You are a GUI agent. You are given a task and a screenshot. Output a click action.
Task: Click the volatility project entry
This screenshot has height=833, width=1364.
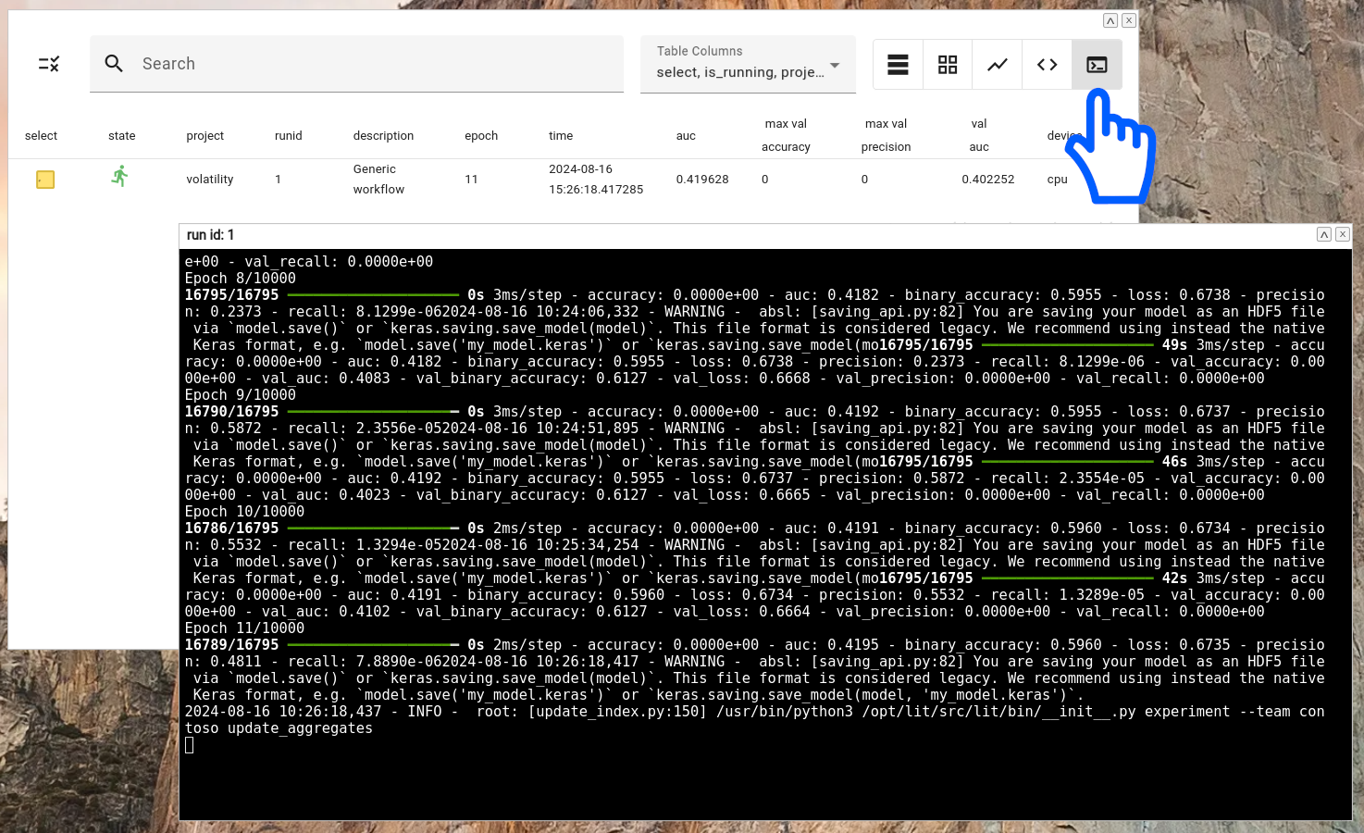[x=209, y=179]
